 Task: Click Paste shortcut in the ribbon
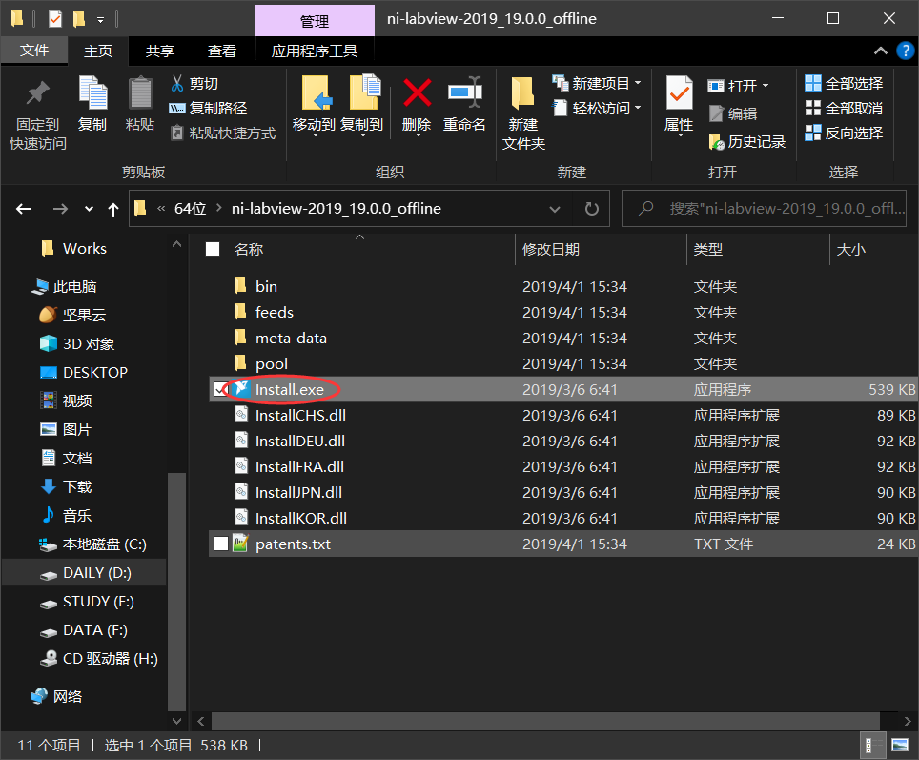pyautogui.click(x=223, y=134)
